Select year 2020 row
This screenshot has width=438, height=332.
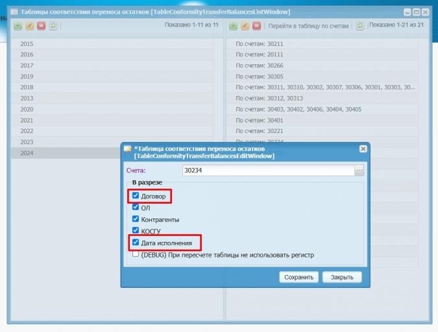112,109
